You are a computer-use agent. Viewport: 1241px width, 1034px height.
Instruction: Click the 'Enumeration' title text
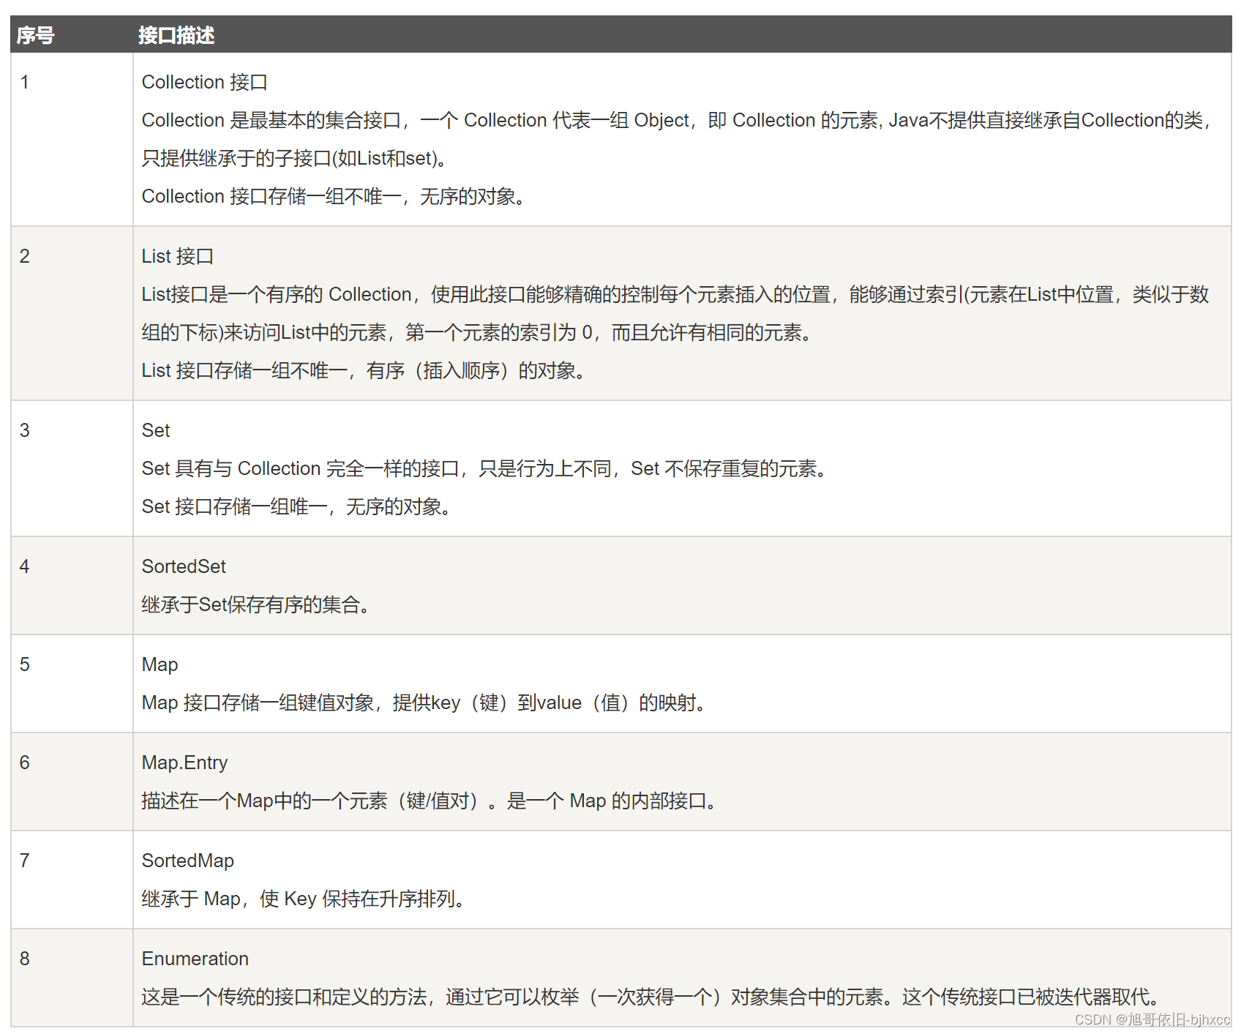(x=195, y=959)
